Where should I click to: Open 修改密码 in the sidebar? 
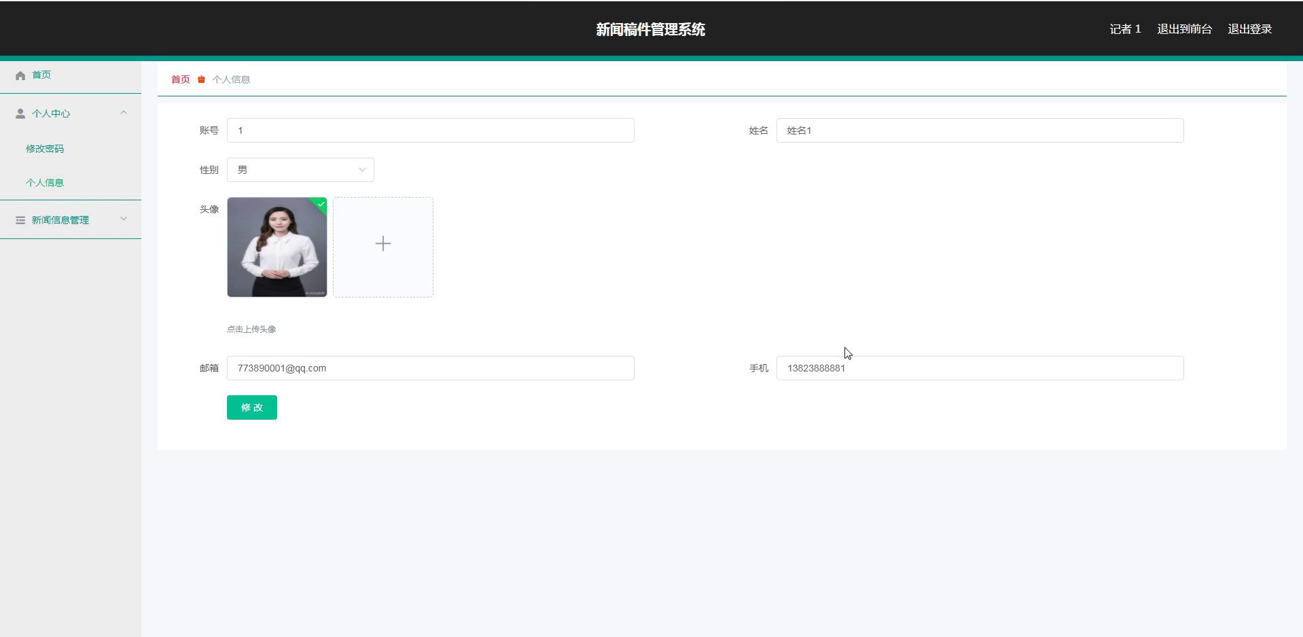click(x=45, y=149)
